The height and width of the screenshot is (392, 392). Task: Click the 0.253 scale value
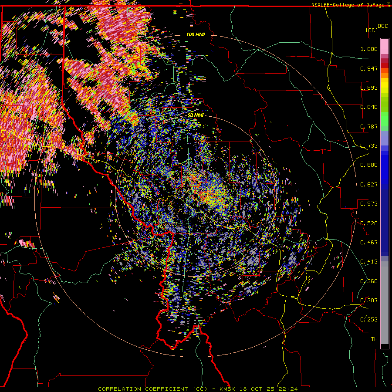point(369,320)
